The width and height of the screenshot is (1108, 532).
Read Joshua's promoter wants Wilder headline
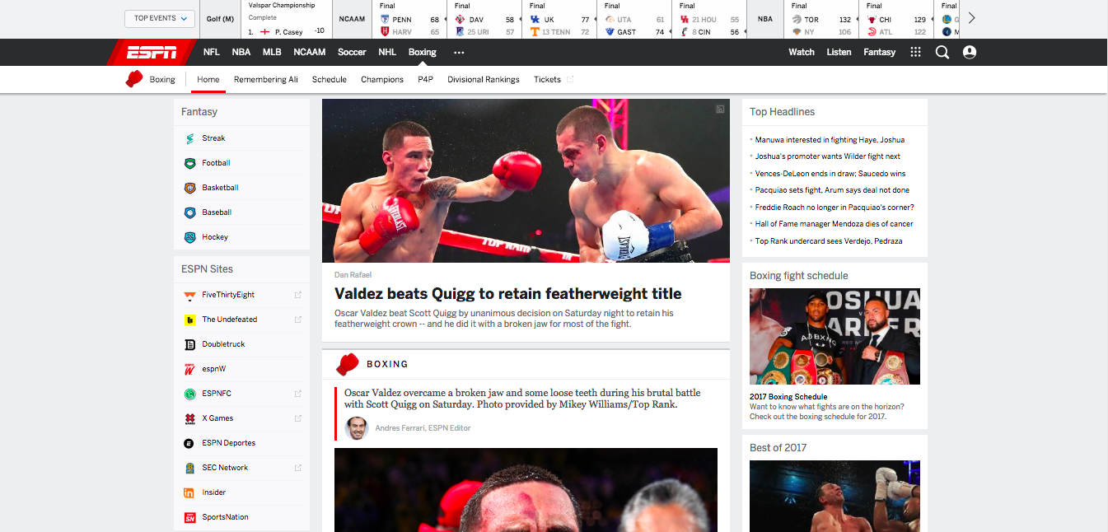click(827, 156)
